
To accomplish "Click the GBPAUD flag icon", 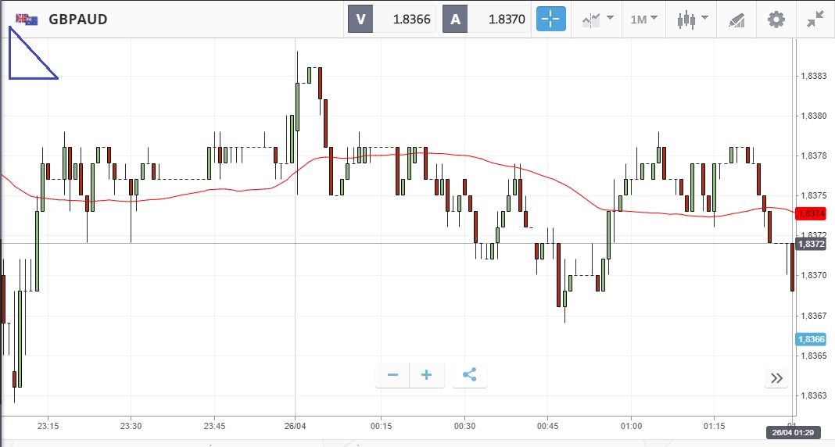I will pos(27,20).
